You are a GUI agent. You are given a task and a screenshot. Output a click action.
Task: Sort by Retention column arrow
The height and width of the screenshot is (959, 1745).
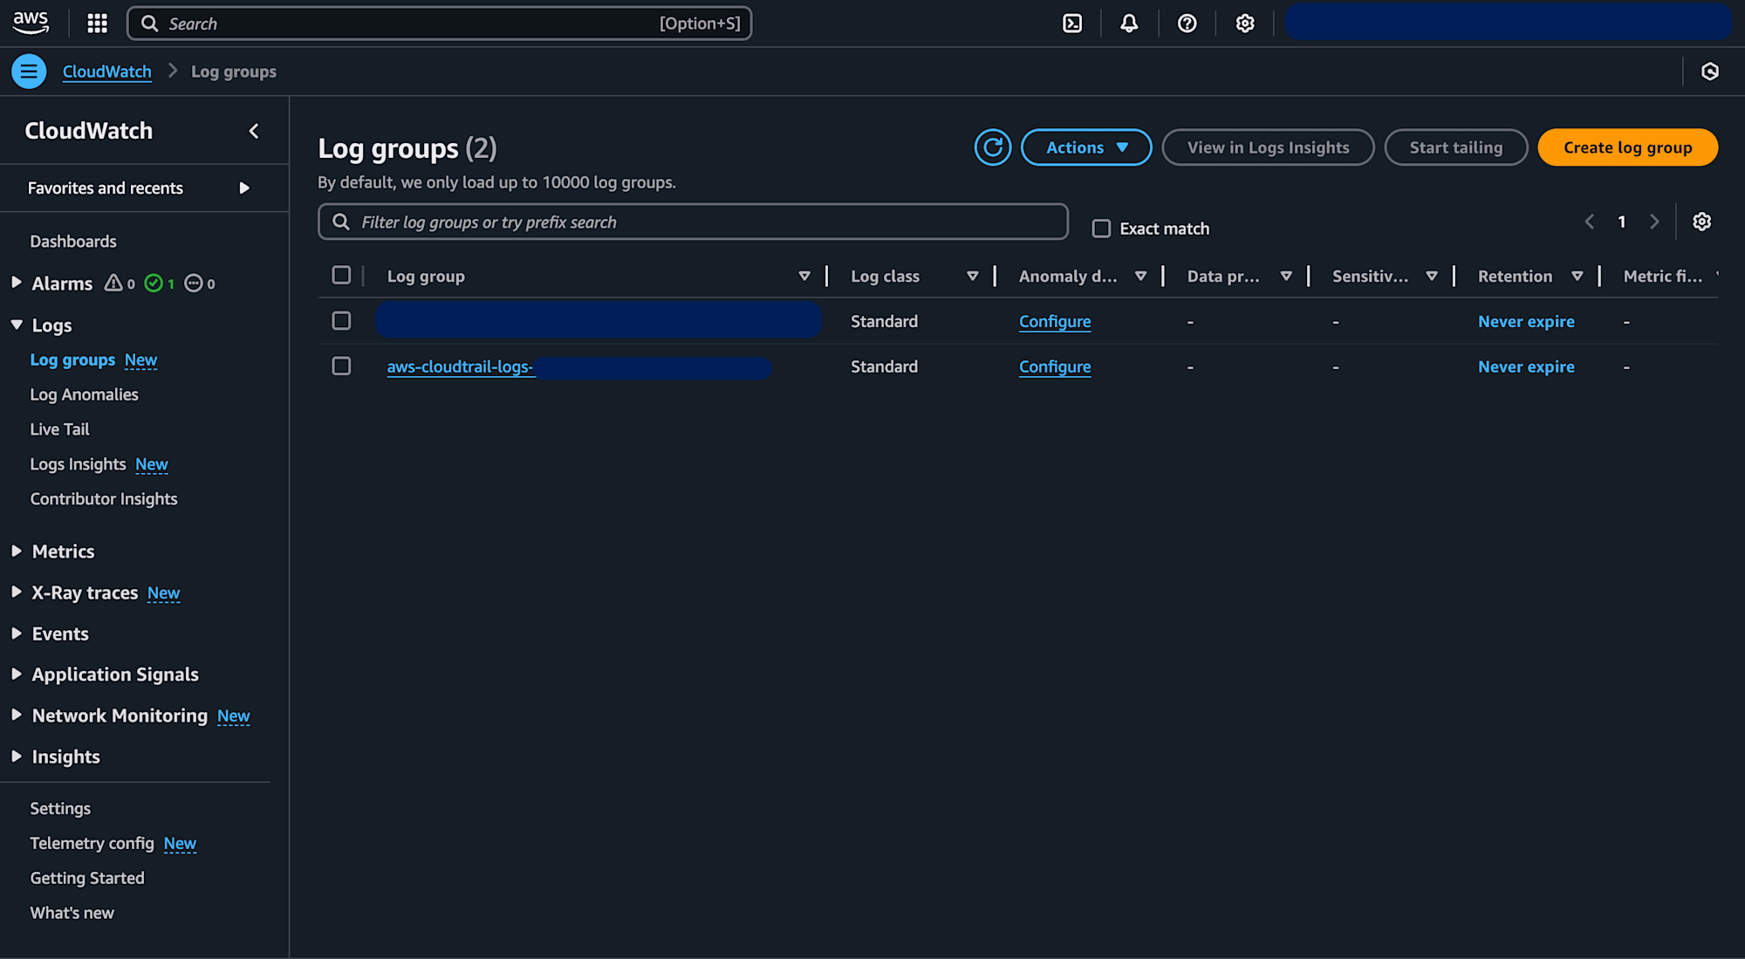(1577, 277)
